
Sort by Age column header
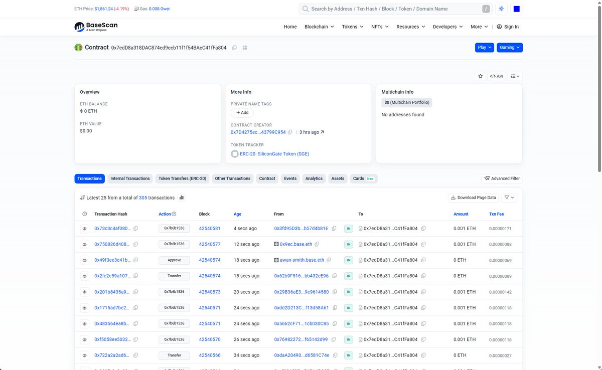[237, 214]
